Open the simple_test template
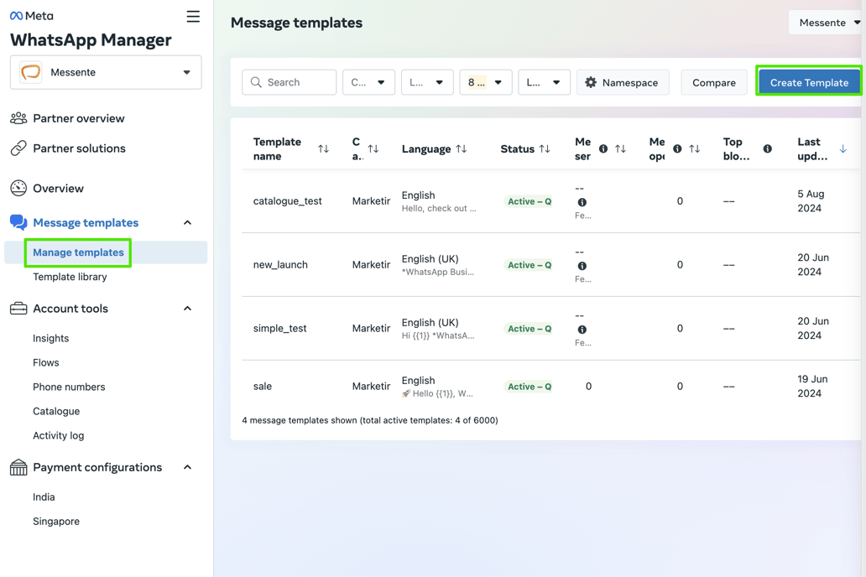866x577 pixels. click(x=279, y=328)
